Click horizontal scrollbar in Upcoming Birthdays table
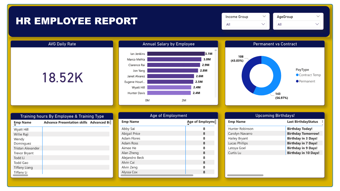340x191 pixels. pyautogui.click(x=245, y=175)
